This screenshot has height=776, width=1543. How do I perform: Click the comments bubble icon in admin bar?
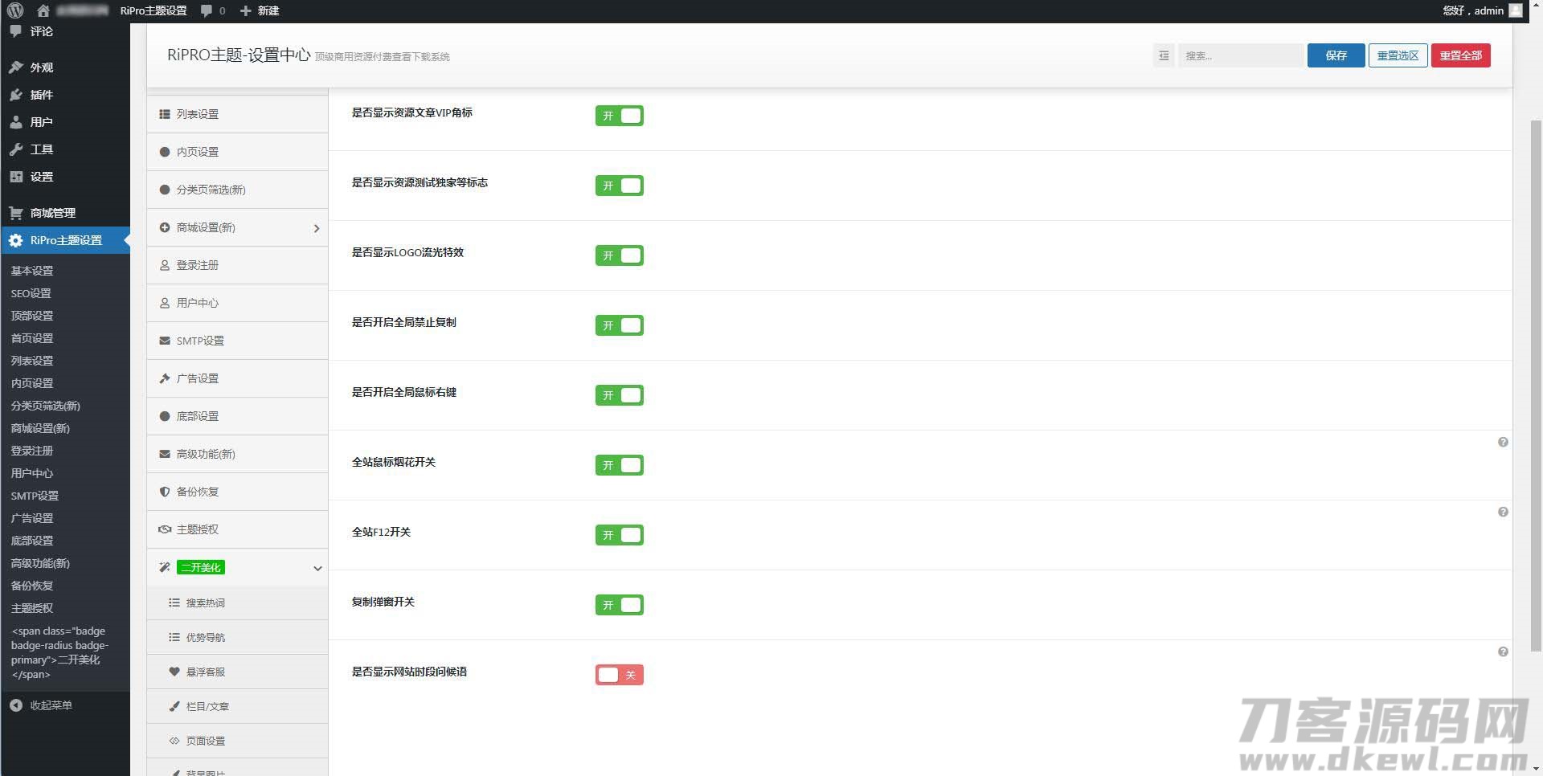(207, 10)
